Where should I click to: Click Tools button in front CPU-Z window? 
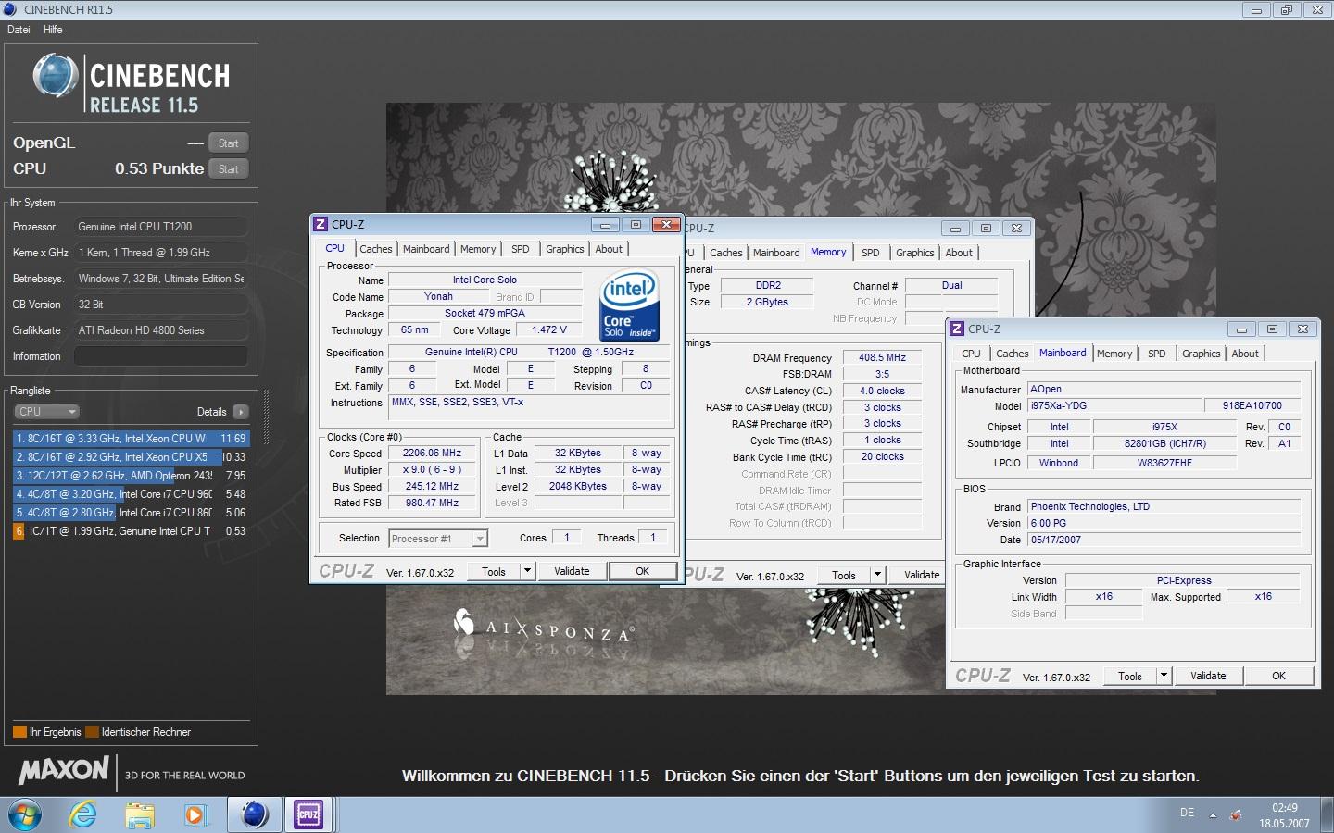[494, 572]
